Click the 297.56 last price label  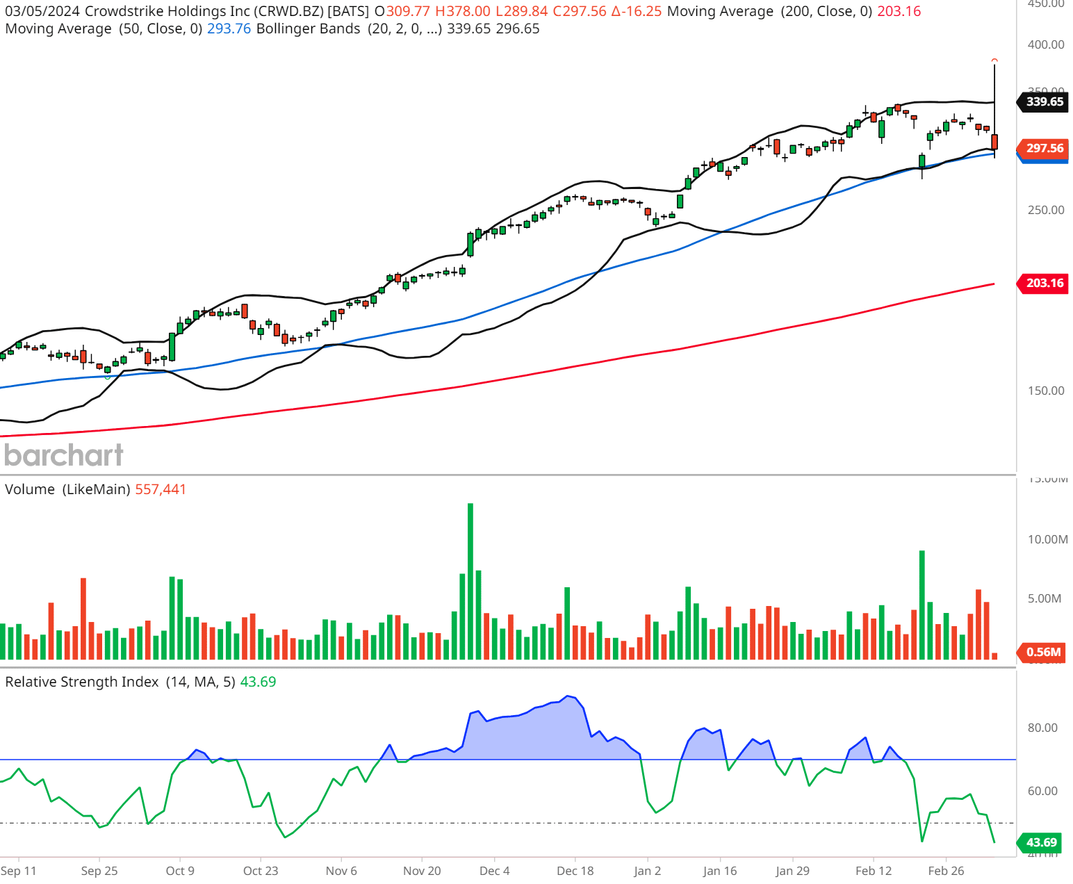1043,148
